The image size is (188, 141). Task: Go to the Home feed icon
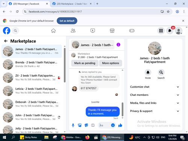pyautogui.click(x=53, y=30)
